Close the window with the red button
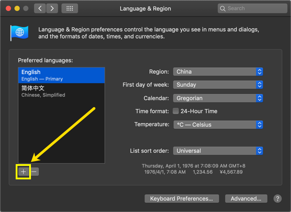Screen dimensions: 291x212 coord(8,8)
